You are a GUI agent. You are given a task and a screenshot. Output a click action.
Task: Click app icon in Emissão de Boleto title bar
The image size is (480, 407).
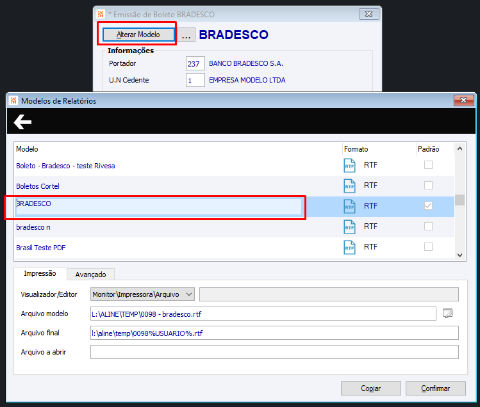pyautogui.click(x=101, y=14)
